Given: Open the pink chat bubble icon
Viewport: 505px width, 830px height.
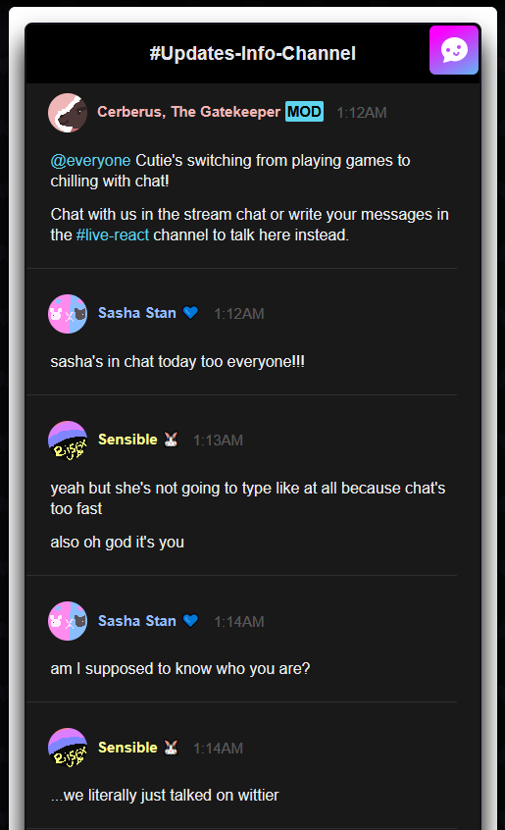Looking at the screenshot, I should click(x=454, y=50).
